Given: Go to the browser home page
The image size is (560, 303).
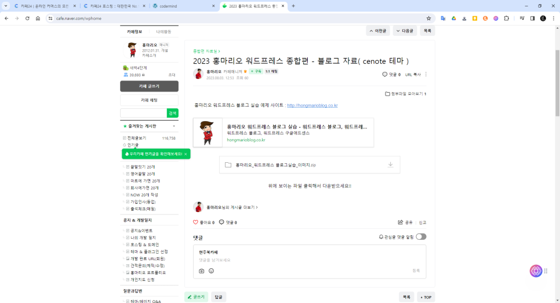Looking at the screenshot, I should pos(38,19).
